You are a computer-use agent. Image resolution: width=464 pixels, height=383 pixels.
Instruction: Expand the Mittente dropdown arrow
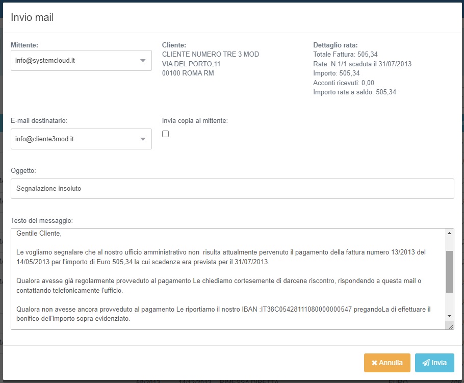click(x=143, y=61)
